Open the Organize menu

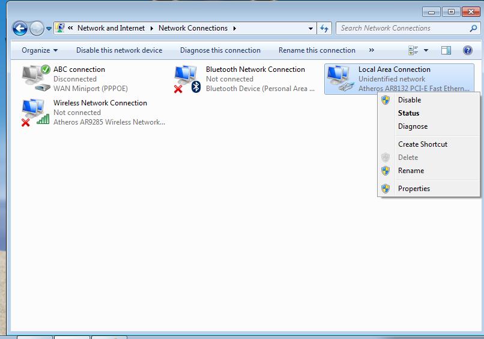(40, 50)
